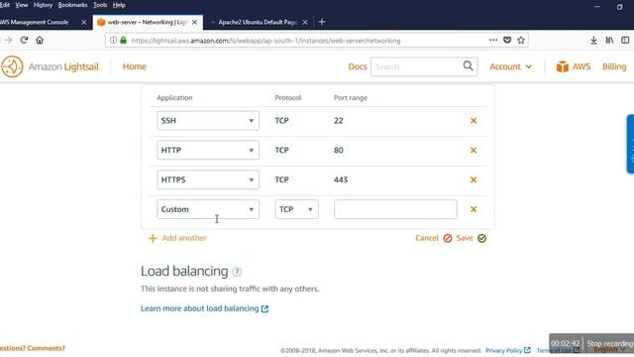This screenshot has height=357, width=634.
Task: Reload the current page
Action: pyautogui.click(x=24, y=40)
